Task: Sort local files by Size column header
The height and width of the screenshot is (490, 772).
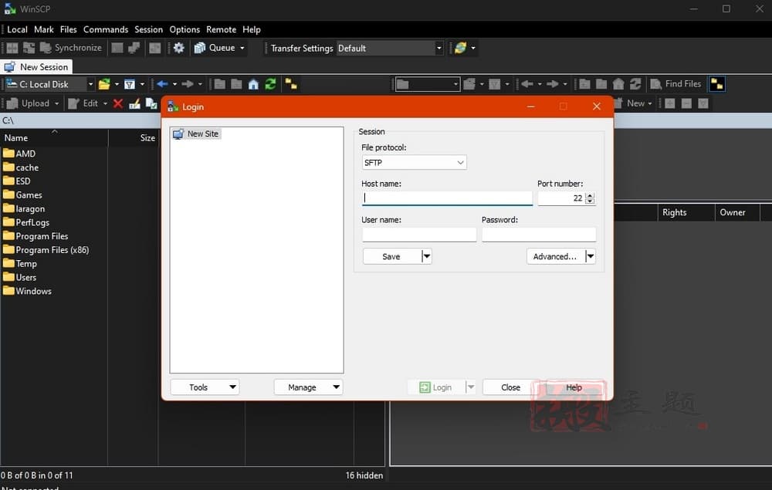Action: coord(133,138)
